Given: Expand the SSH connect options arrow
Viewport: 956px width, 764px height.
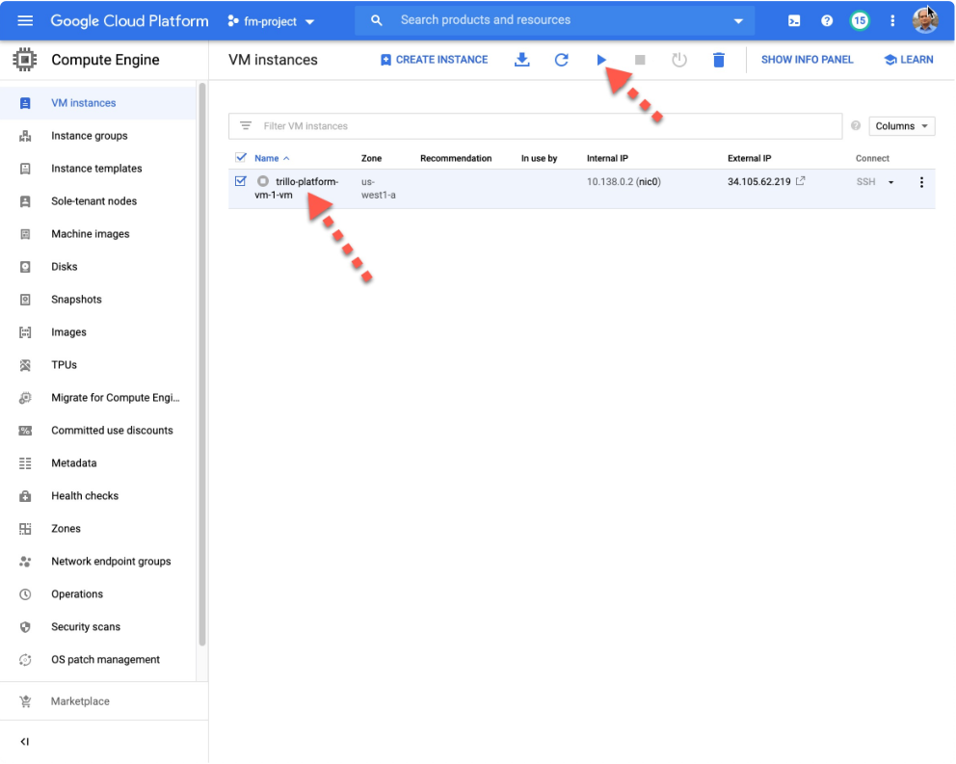Looking at the screenshot, I should pos(890,182).
